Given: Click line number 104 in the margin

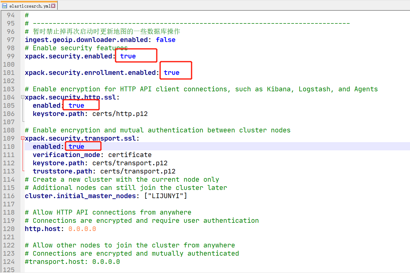Looking at the screenshot, I should (9, 97).
